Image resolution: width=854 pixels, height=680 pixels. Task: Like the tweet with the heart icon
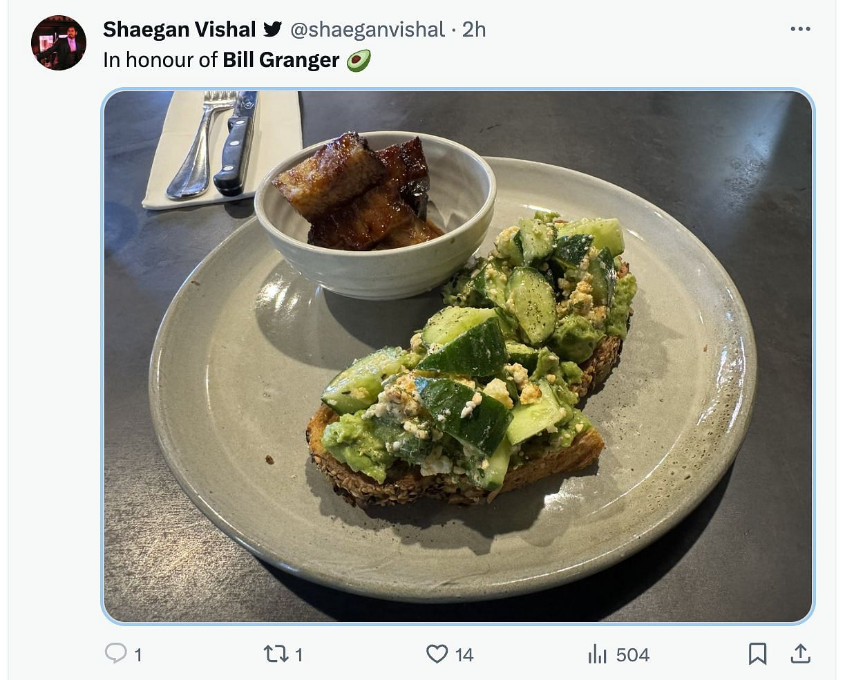[437, 654]
